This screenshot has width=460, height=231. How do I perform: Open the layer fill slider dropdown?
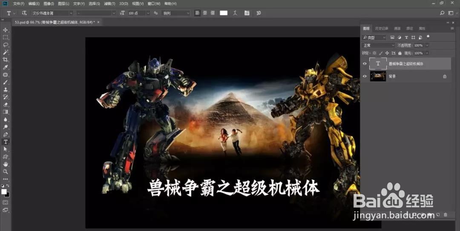(x=427, y=53)
